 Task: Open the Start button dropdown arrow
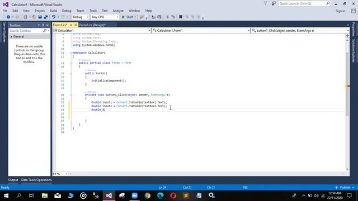pyautogui.click(x=135, y=17)
